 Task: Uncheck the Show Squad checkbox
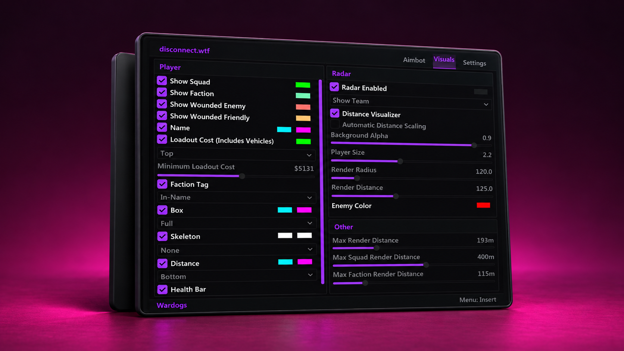[x=162, y=81]
